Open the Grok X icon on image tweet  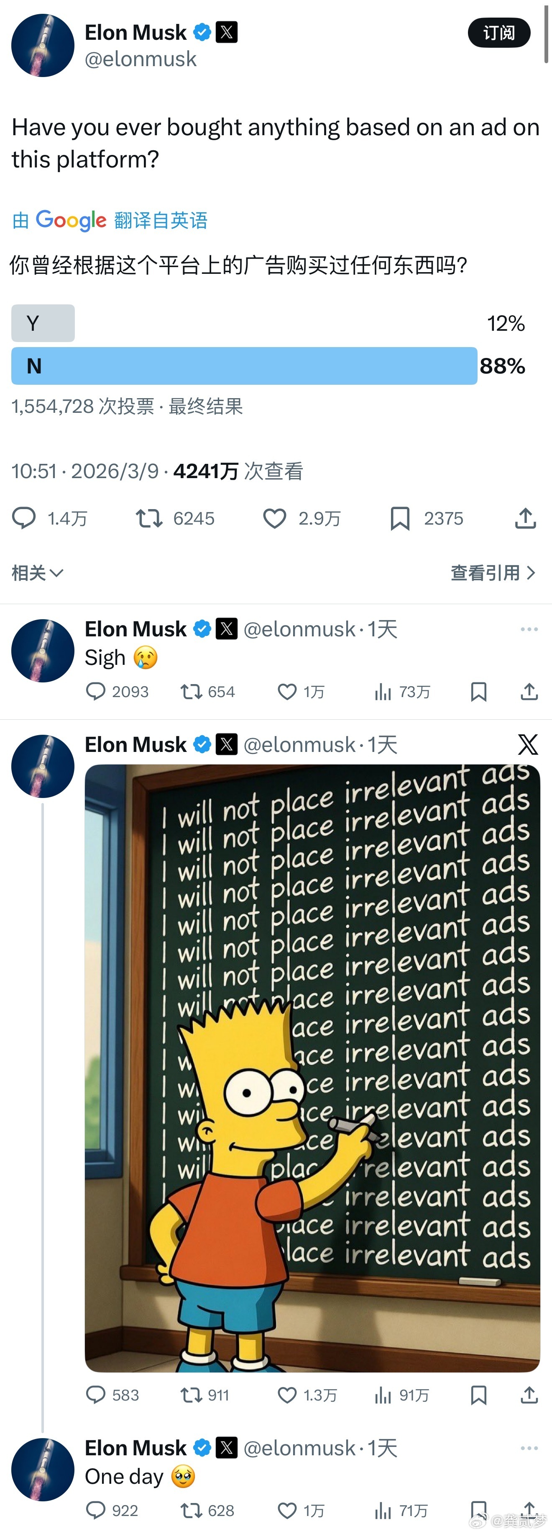528,744
